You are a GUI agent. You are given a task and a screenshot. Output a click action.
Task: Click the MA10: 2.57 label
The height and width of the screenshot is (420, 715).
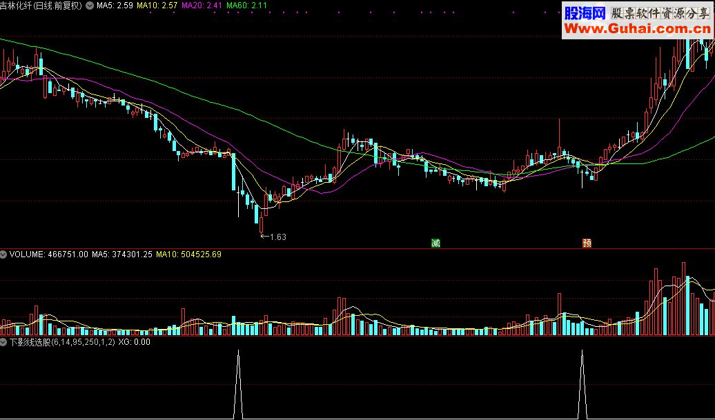(x=157, y=6)
